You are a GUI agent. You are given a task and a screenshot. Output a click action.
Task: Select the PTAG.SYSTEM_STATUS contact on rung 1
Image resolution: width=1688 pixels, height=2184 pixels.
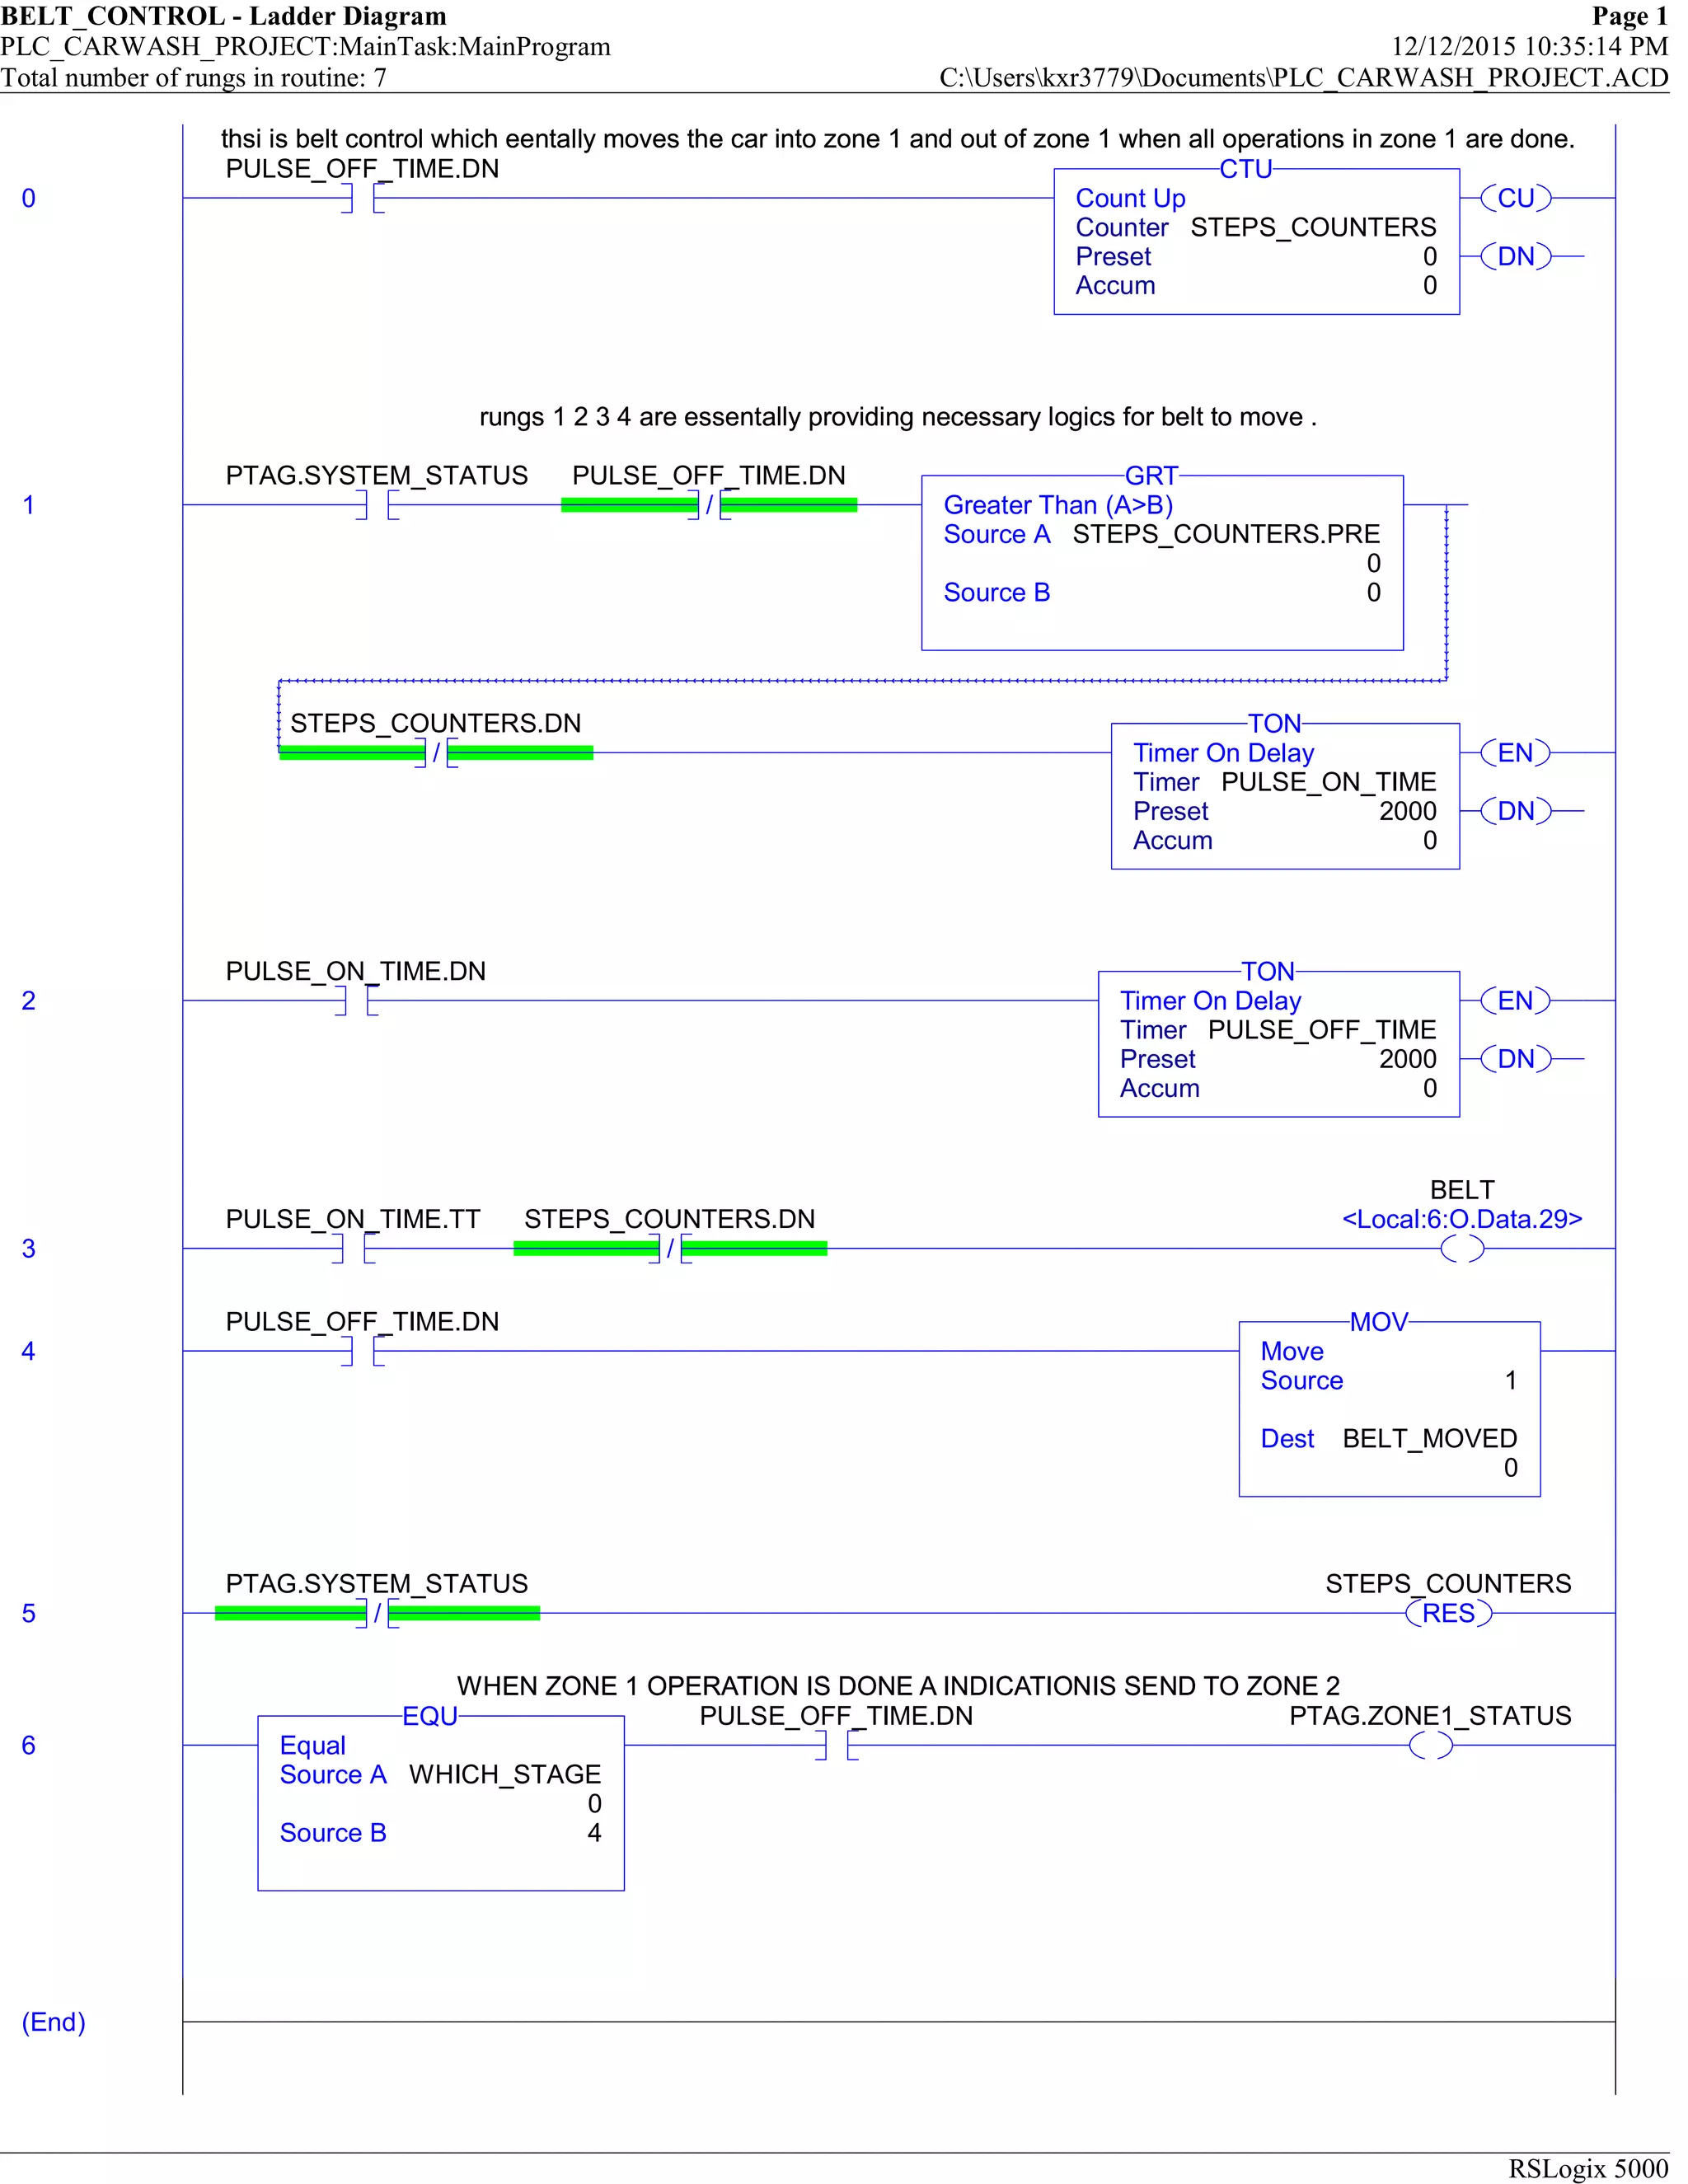coord(377,505)
